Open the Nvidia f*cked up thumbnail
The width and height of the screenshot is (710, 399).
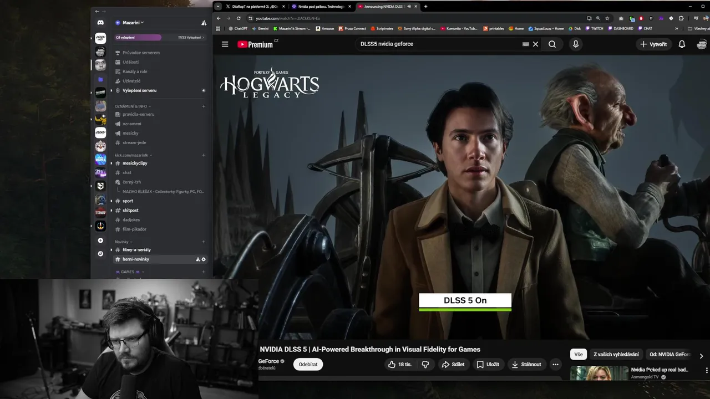[599, 373]
